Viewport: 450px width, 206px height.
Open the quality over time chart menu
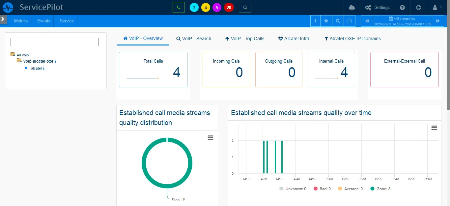434,128
